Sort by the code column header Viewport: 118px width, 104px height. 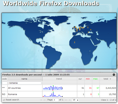[x=5, y=79]
